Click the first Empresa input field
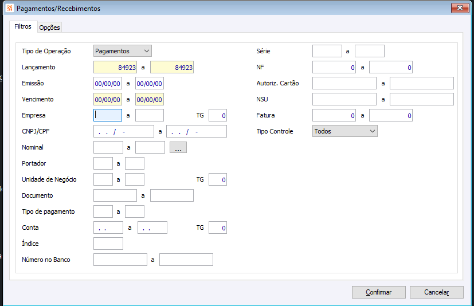The height and width of the screenshot is (306, 474). coord(108,115)
